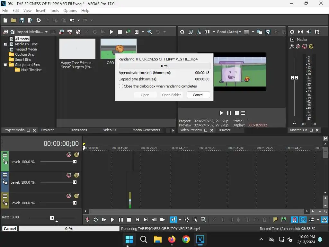Image resolution: width=329 pixels, height=247 pixels.
Task: Open the Tools menu
Action: [54, 11]
